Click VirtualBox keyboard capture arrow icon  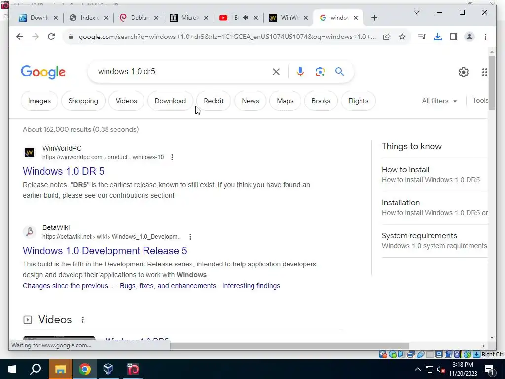click(x=476, y=354)
